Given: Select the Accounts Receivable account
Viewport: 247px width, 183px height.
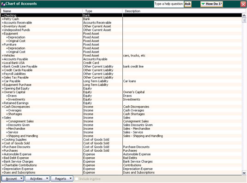Looking at the screenshot, I should [18, 23].
